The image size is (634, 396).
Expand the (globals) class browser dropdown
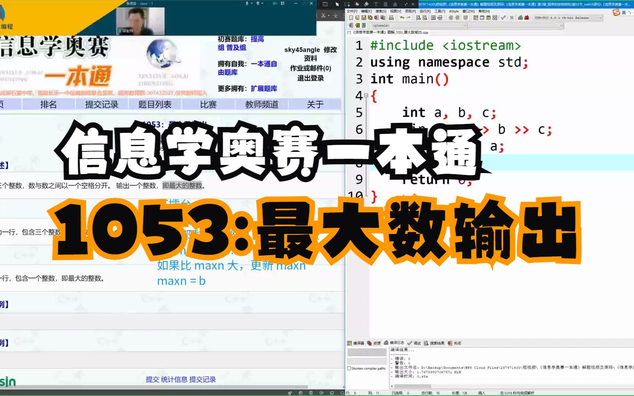tap(465, 25)
